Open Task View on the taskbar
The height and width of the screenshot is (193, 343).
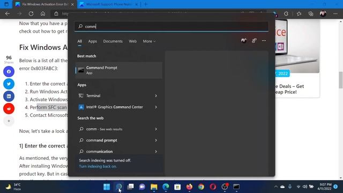[130, 187]
